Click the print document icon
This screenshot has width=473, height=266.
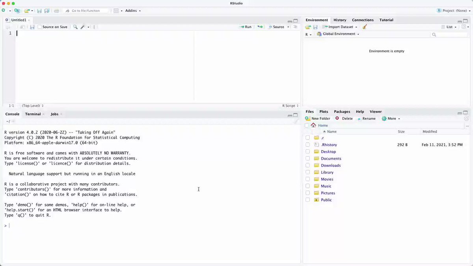click(57, 11)
